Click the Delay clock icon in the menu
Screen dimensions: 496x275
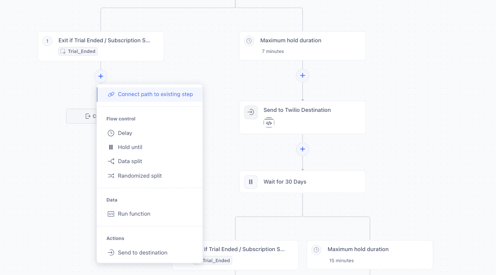tap(111, 133)
